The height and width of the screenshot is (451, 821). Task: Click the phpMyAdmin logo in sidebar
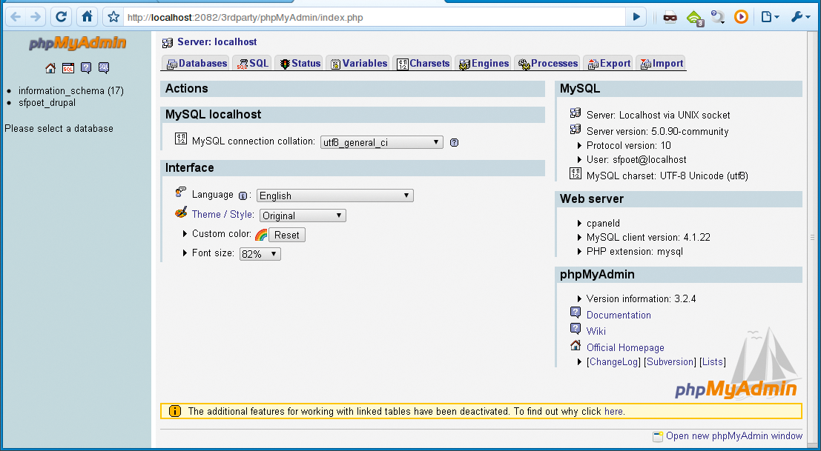(77, 43)
